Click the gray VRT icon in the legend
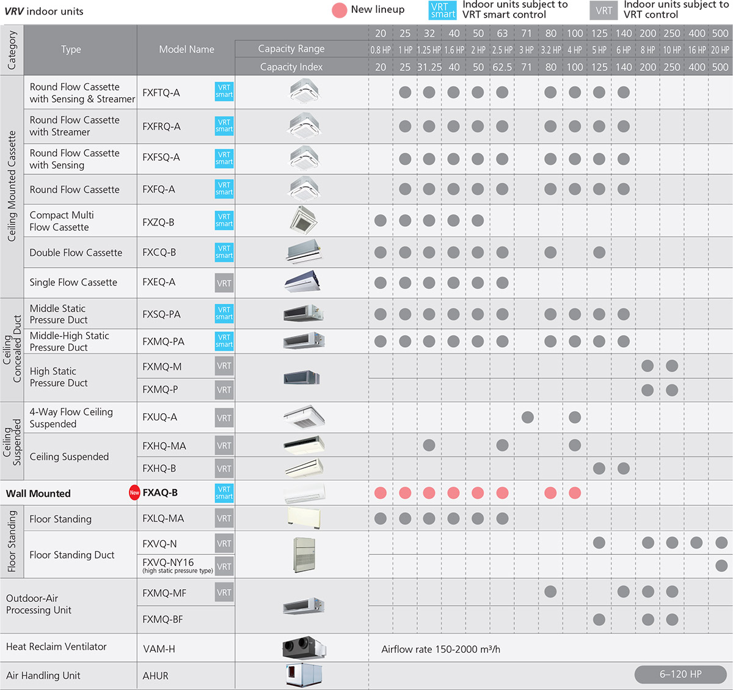 click(604, 10)
